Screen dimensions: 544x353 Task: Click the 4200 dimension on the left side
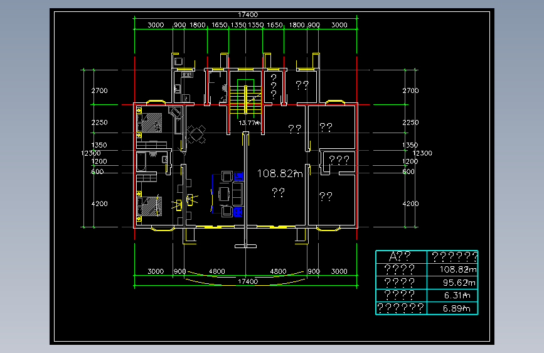100,204
